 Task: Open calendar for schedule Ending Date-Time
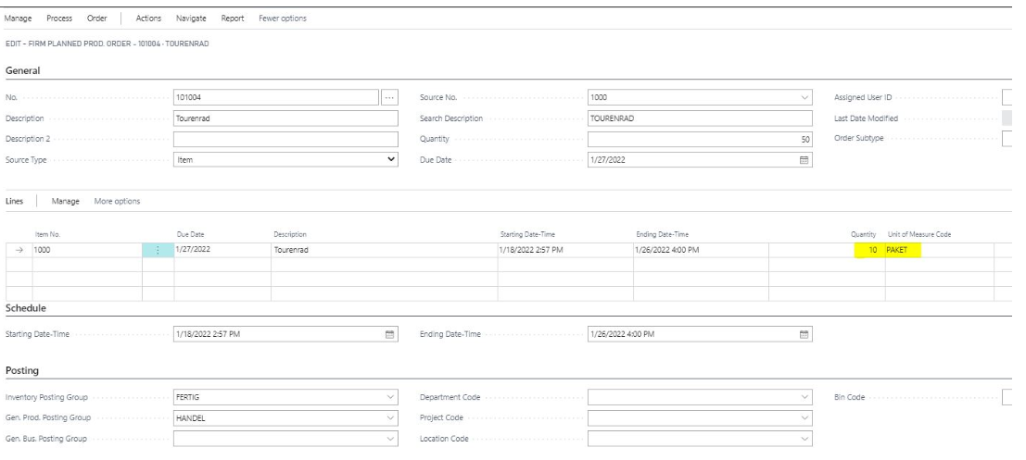click(804, 334)
